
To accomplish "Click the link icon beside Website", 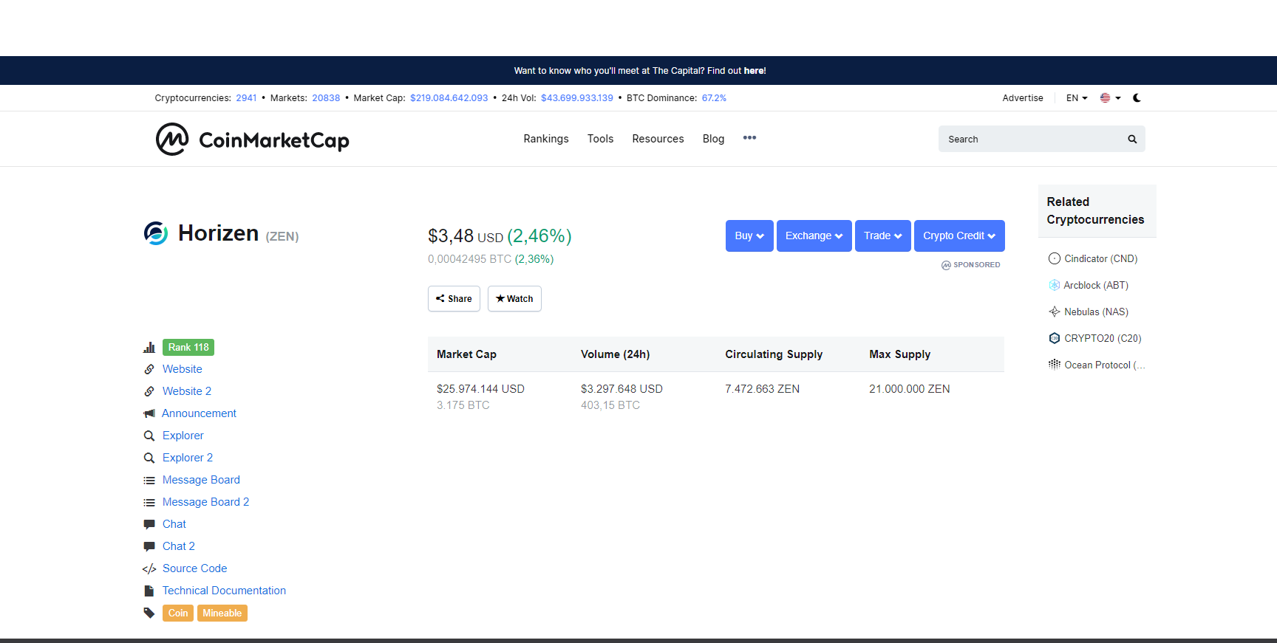I will (x=149, y=369).
